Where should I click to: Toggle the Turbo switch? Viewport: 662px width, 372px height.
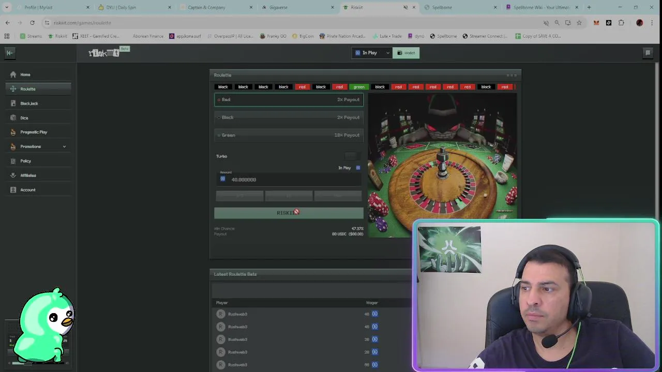pyautogui.click(x=351, y=156)
